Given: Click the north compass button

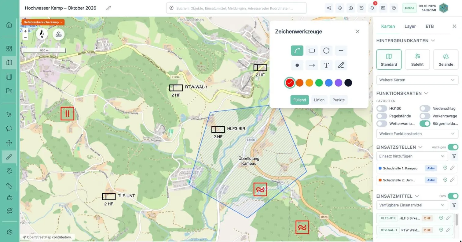Looking at the screenshot, I should click(42, 34).
